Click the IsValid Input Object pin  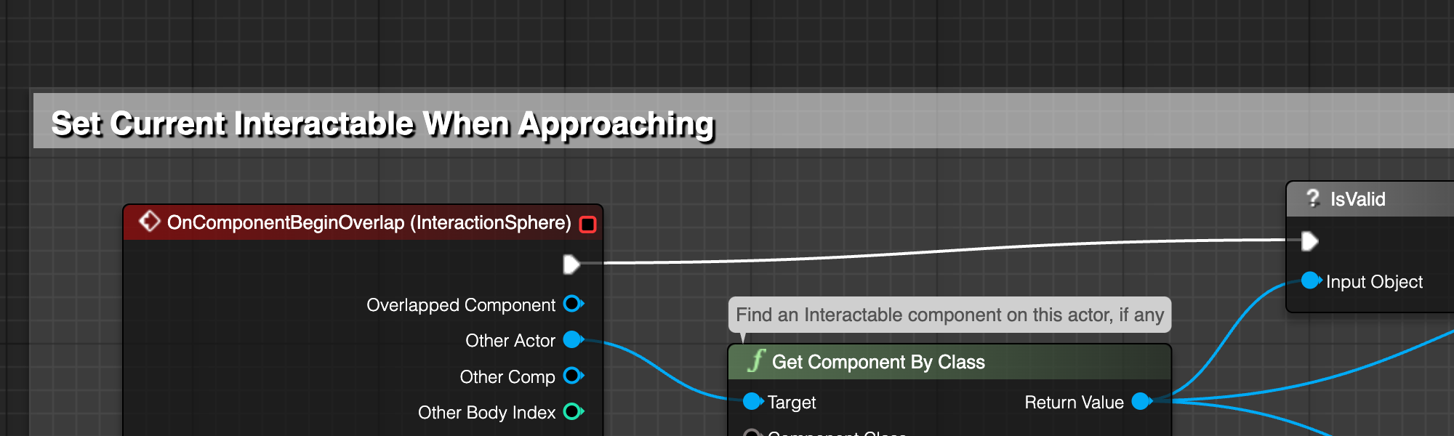[1311, 280]
